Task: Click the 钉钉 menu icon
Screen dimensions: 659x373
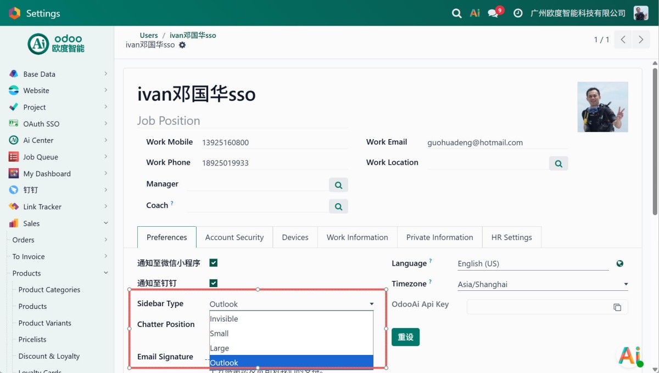Action: coord(14,190)
